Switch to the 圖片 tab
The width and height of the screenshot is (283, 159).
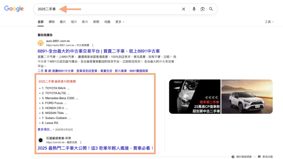[63, 22]
